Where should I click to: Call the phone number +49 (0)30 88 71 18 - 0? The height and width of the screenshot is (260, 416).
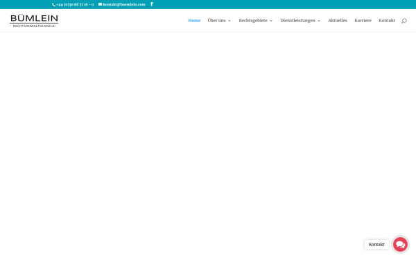point(73,5)
